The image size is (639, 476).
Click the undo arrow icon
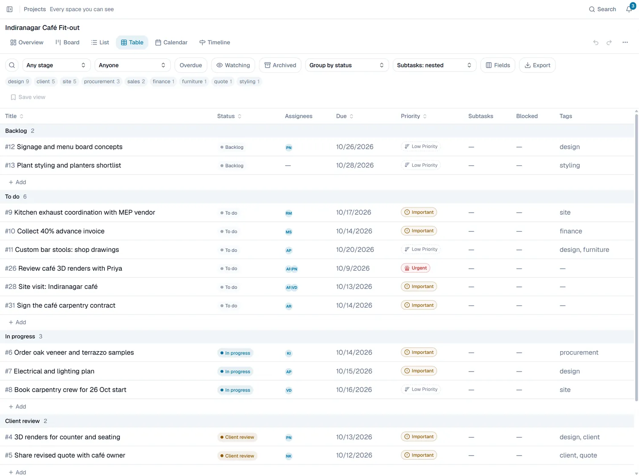[596, 43]
